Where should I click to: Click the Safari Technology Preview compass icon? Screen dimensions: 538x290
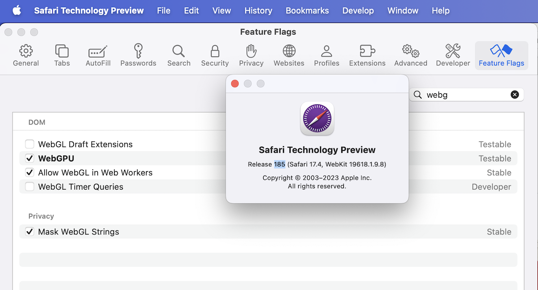click(x=317, y=118)
